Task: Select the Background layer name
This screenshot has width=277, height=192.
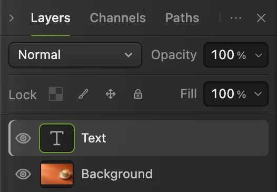Action: (117, 174)
